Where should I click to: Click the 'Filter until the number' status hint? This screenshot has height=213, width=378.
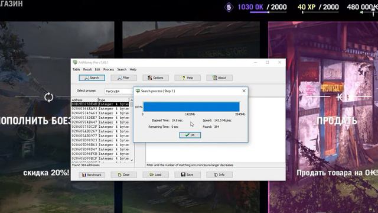(190, 165)
